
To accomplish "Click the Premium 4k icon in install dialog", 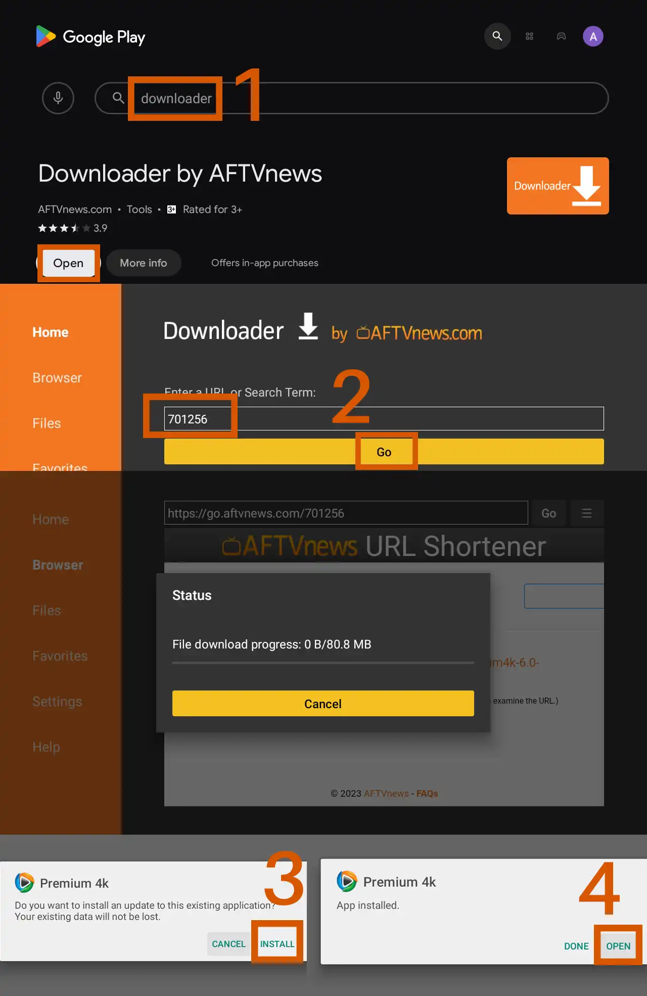I will [x=24, y=883].
